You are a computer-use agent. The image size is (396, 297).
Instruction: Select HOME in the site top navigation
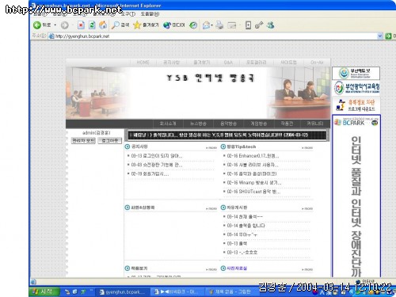click(x=143, y=63)
